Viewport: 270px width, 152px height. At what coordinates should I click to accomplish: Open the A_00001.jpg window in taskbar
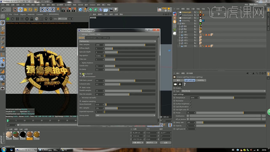49,150
